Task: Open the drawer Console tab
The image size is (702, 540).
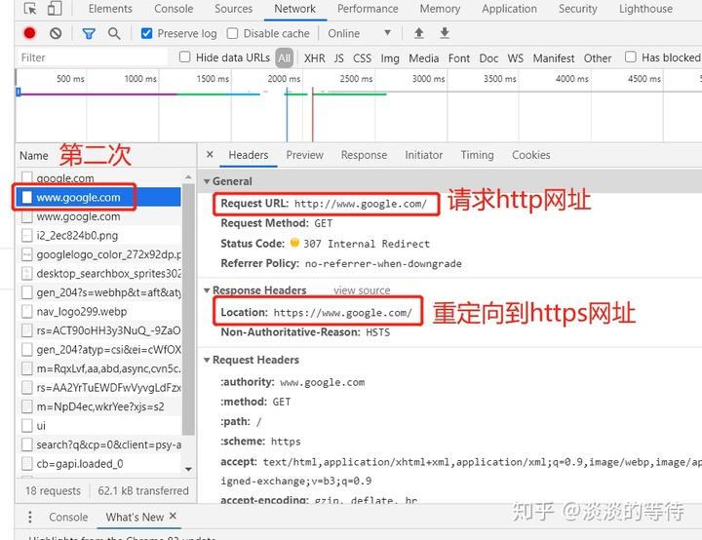Action: [x=68, y=517]
